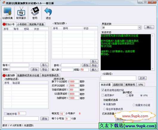
Task: Click 密码 column header in account table
Action: click(28, 29)
